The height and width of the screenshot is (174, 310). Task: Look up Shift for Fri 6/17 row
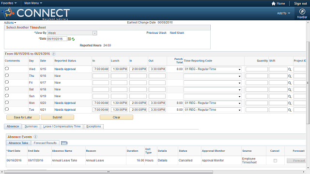tap(290, 83)
